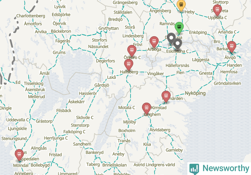Screen dimensions: 251x175
Task: Select the Motala C station label
Action: (x=126, y=108)
